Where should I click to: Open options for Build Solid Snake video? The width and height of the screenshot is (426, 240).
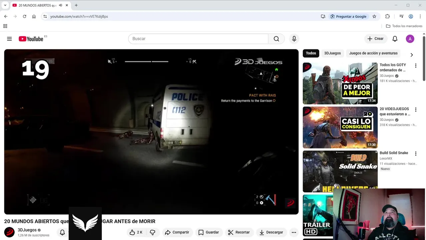coord(416,154)
